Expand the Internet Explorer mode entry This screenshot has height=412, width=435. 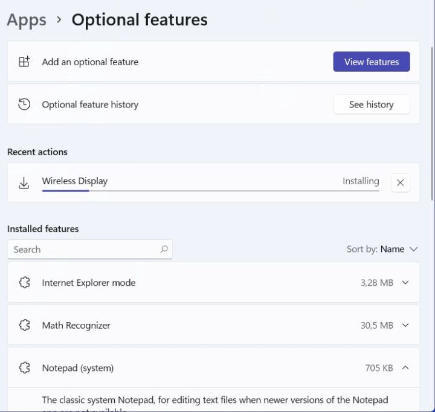[x=405, y=283]
